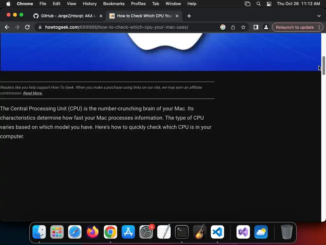Open Stage Manager menu bar icon
326x245 pixels.
(247, 4)
